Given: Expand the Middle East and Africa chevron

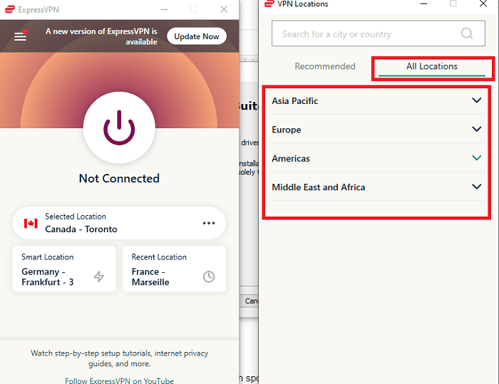Looking at the screenshot, I should pyautogui.click(x=477, y=187).
